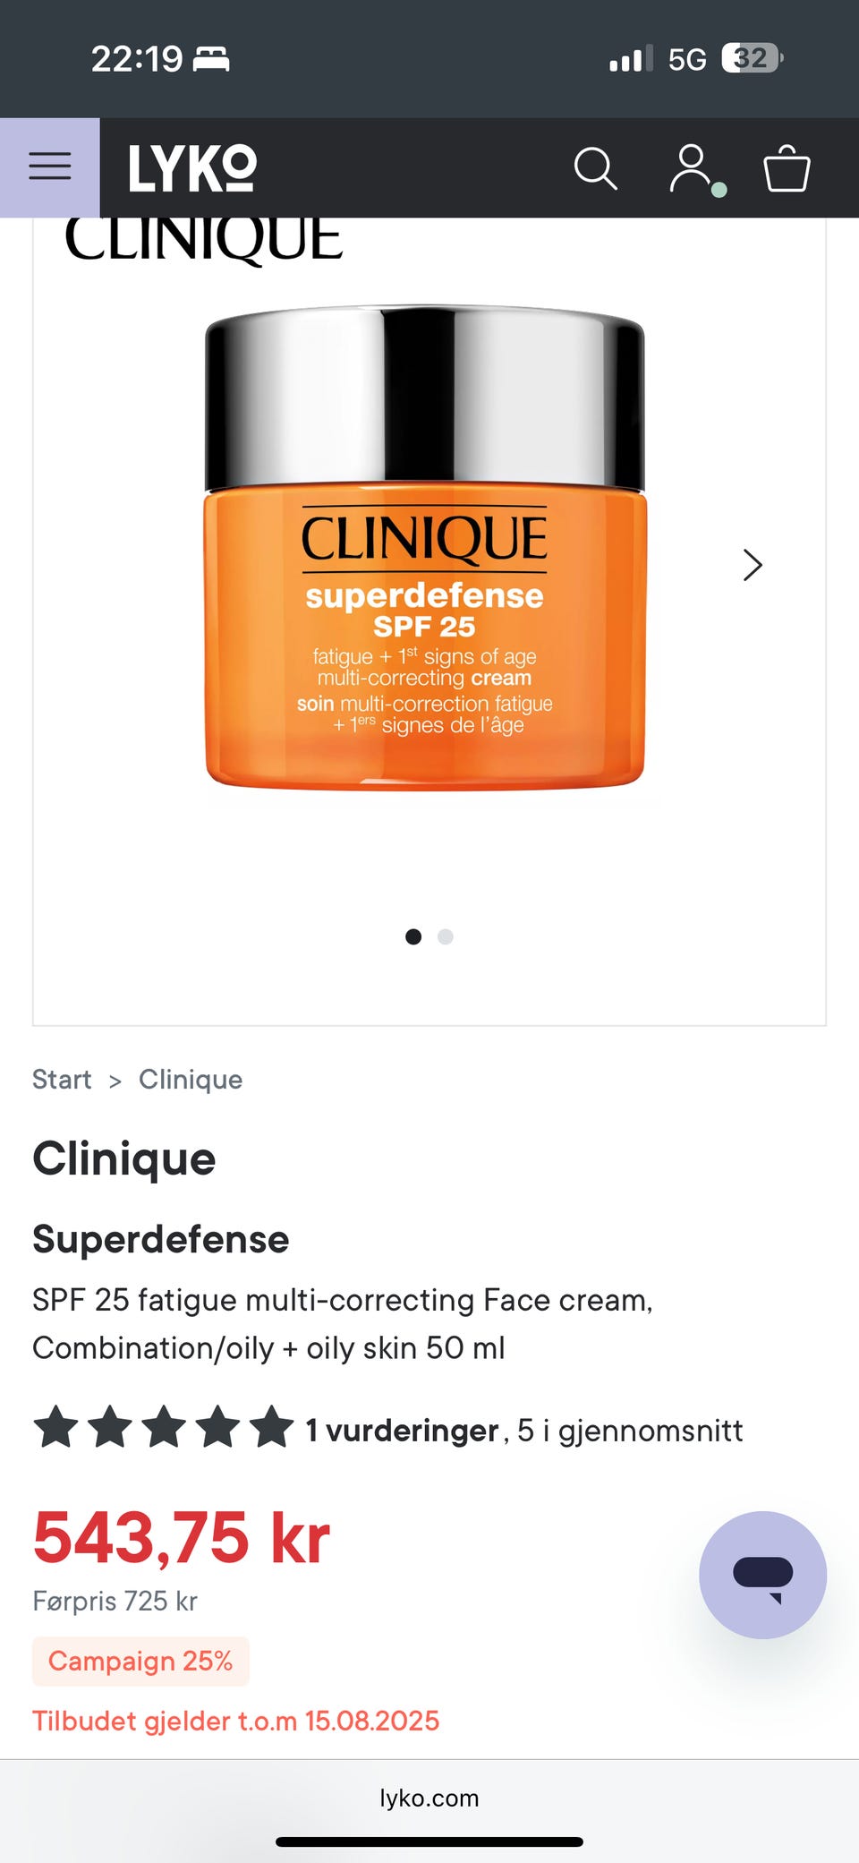This screenshot has width=859, height=1863.
Task: Open the Clinique breadcrumb link
Action: click(x=191, y=1080)
